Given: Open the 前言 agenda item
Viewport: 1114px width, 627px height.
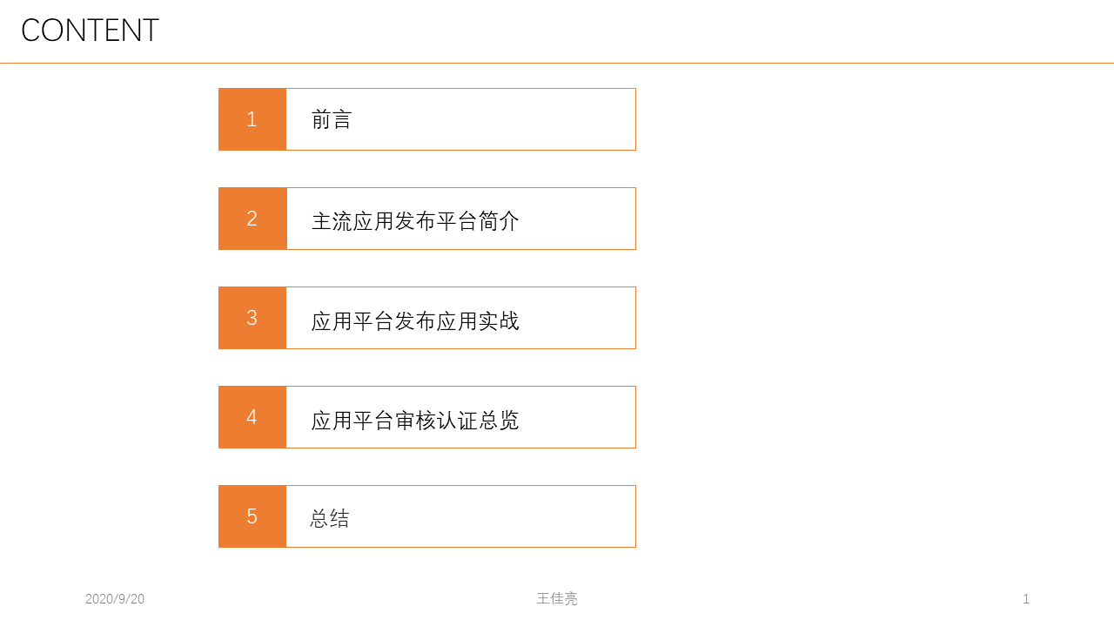Looking at the screenshot, I should [332, 120].
